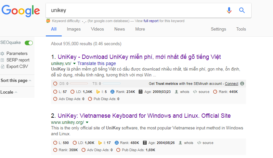273x158 pixels.
Task: Click the Export CSV icon
Action: click(2, 67)
